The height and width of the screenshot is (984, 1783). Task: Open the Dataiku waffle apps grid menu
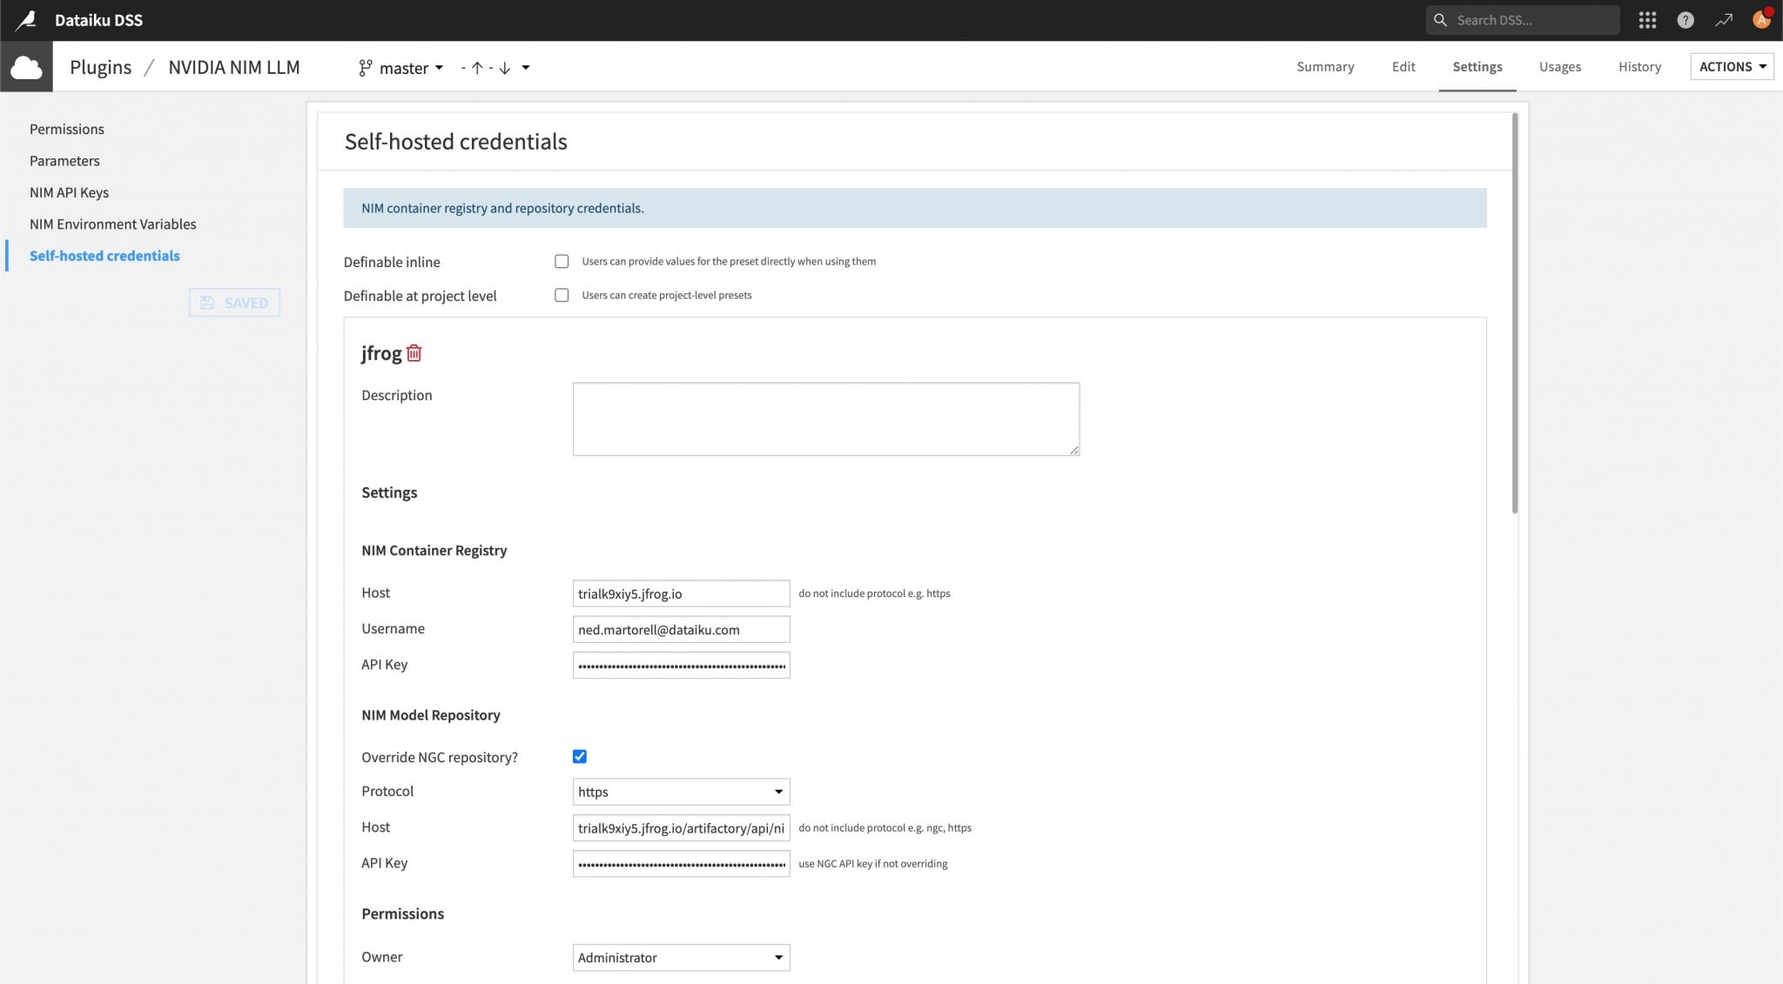click(1647, 19)
